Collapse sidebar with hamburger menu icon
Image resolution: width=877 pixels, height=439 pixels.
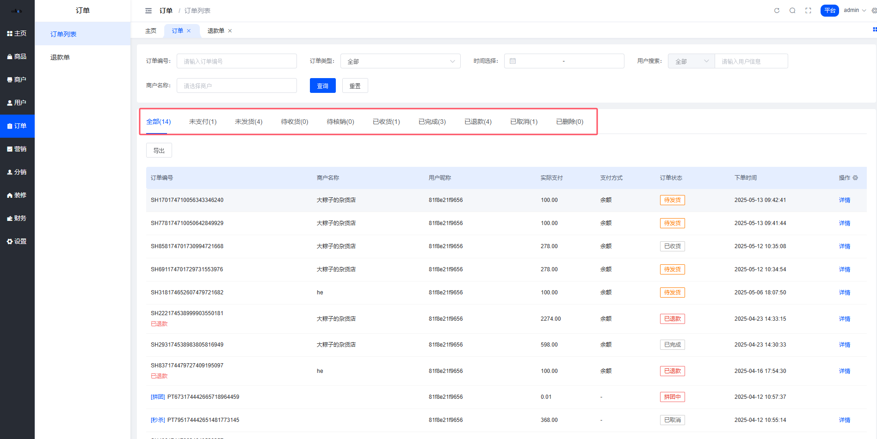[x=148, y=11]
